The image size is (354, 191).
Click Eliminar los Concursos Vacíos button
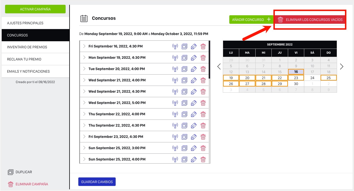(x=310, y=20)
